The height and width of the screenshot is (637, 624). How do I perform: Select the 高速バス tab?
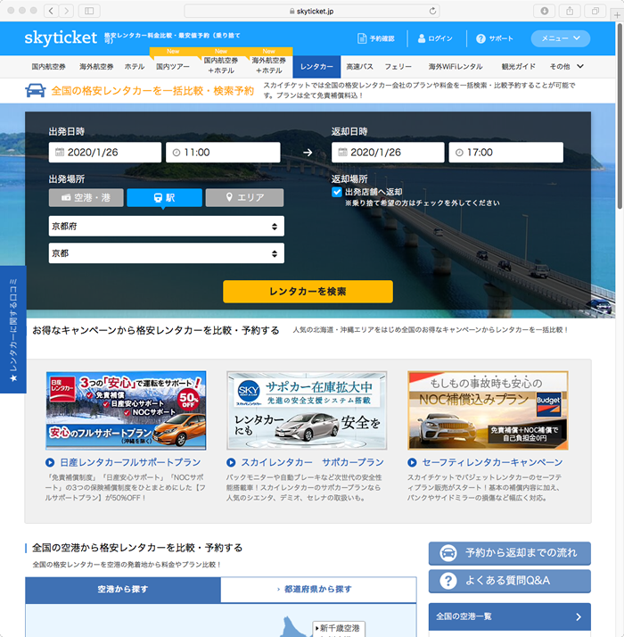[x=360, y=67]
